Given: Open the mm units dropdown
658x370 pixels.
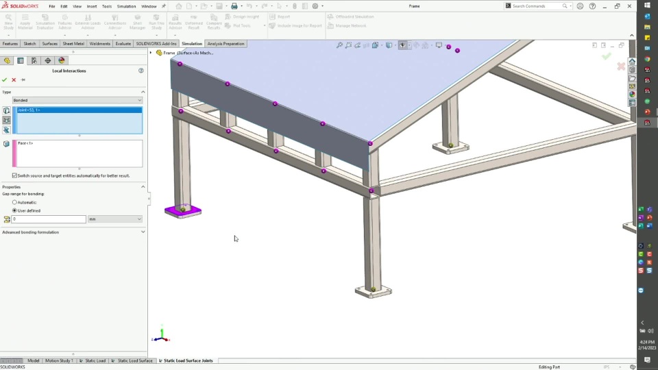Looking at the screenshot, I should pyautogui.click(x=115, y=219).
